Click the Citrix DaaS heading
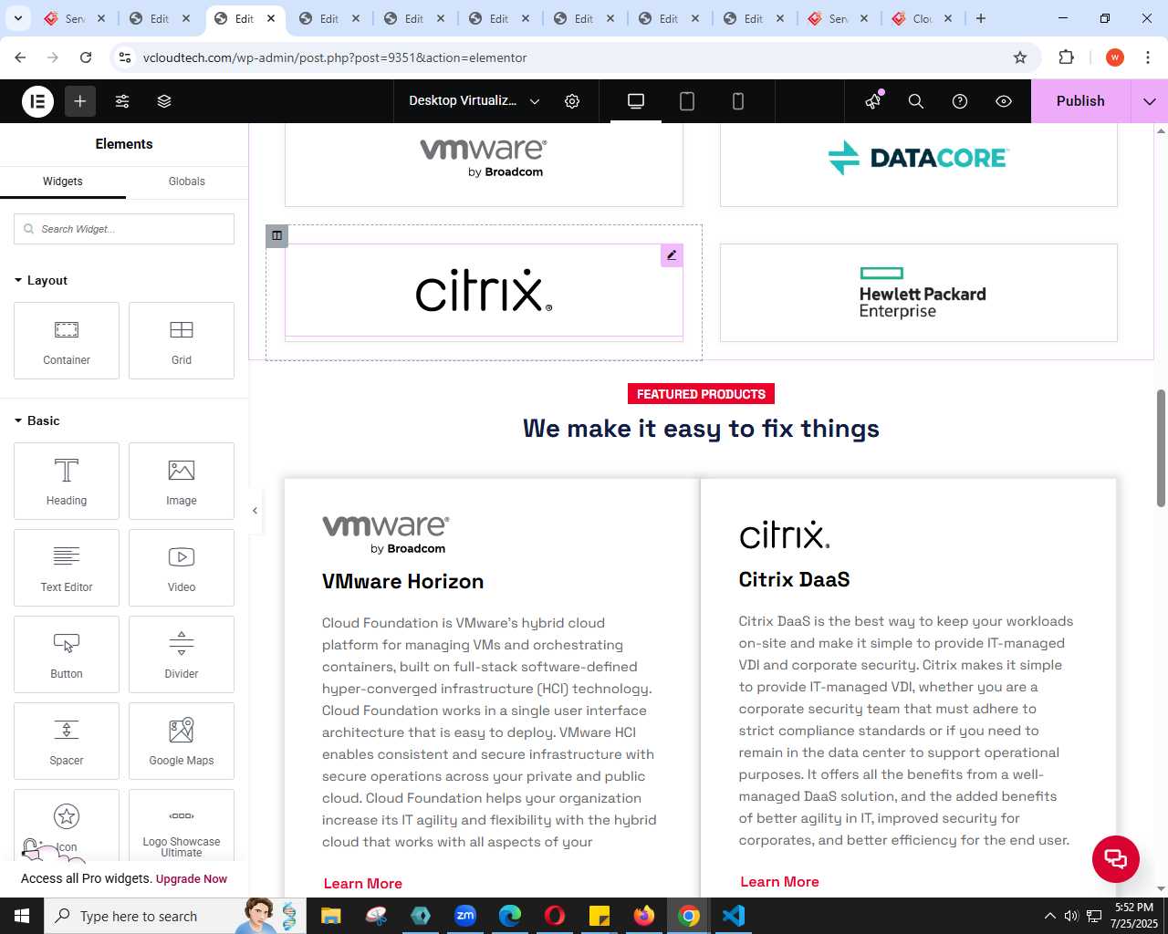The width and height of the screenshot is (1168, 934). [794, 580]
